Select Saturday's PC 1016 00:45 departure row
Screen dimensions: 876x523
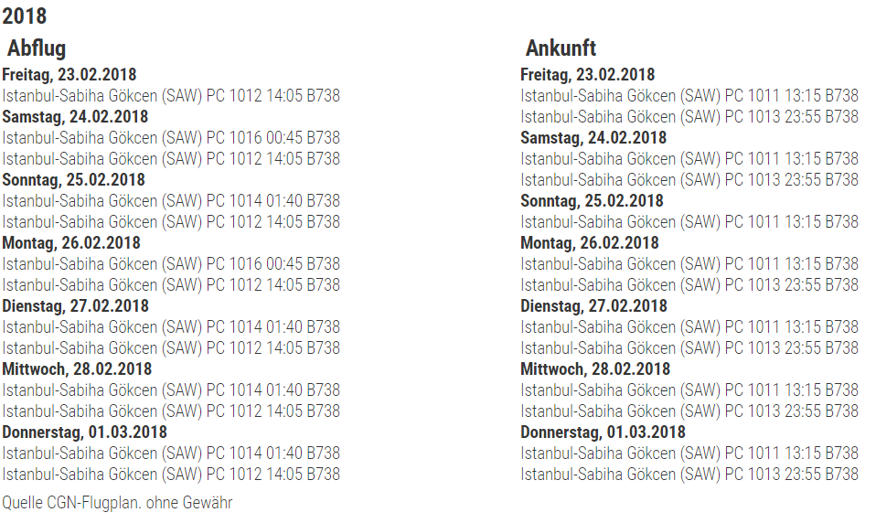click(x=171, y=137)
